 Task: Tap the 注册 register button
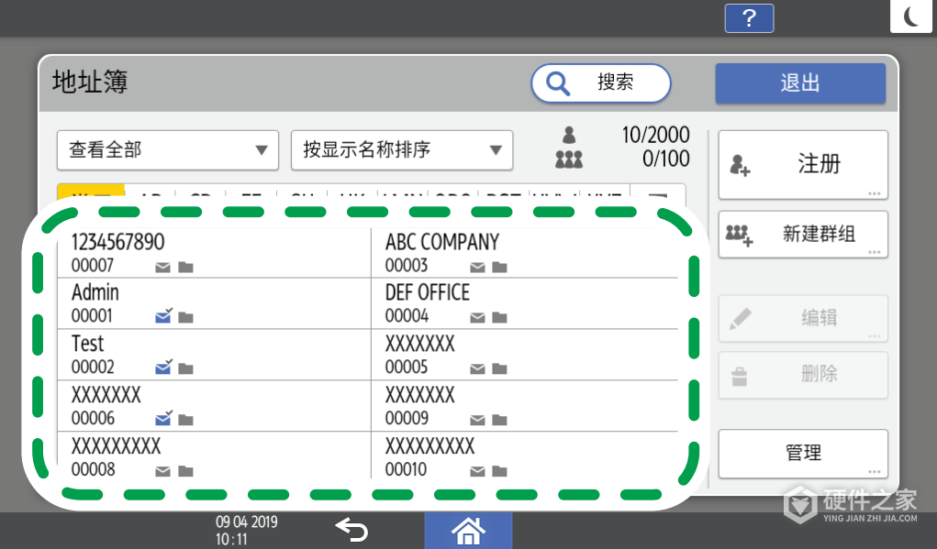[802, 165]
